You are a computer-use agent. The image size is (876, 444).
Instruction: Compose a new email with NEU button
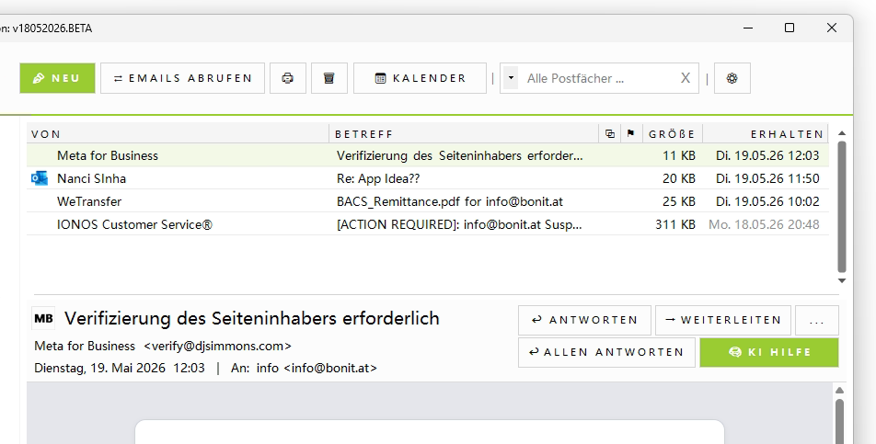[x=57, y=78]
